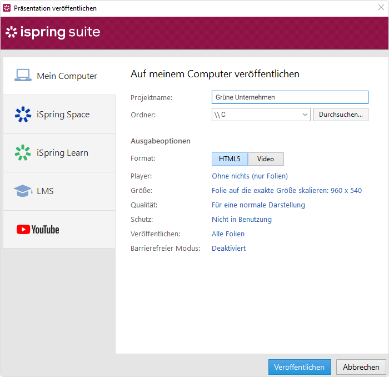Expand the Ordner dropdown arrow
The height and width of the screenshot is (377, 389).
click(x=305, y=115)
